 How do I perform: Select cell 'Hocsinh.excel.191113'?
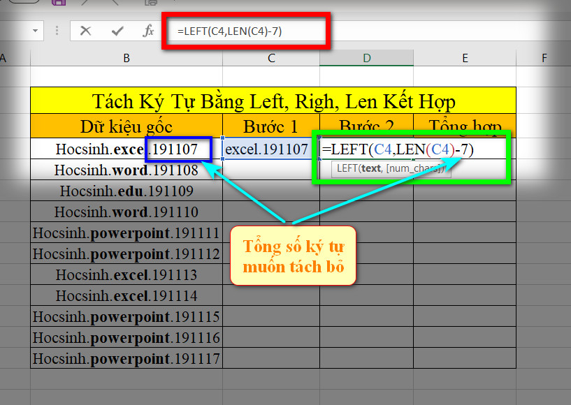pos(127,274)
